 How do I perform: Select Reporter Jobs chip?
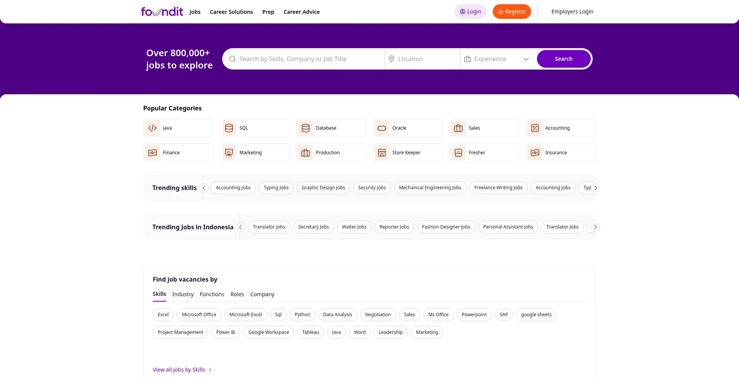pos(394,227)
